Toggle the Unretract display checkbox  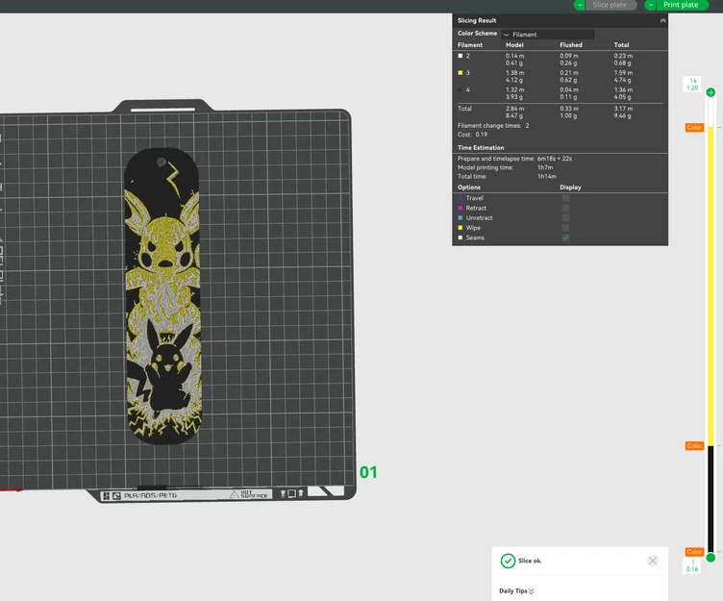pyautogui.click(x=565, y=218)
